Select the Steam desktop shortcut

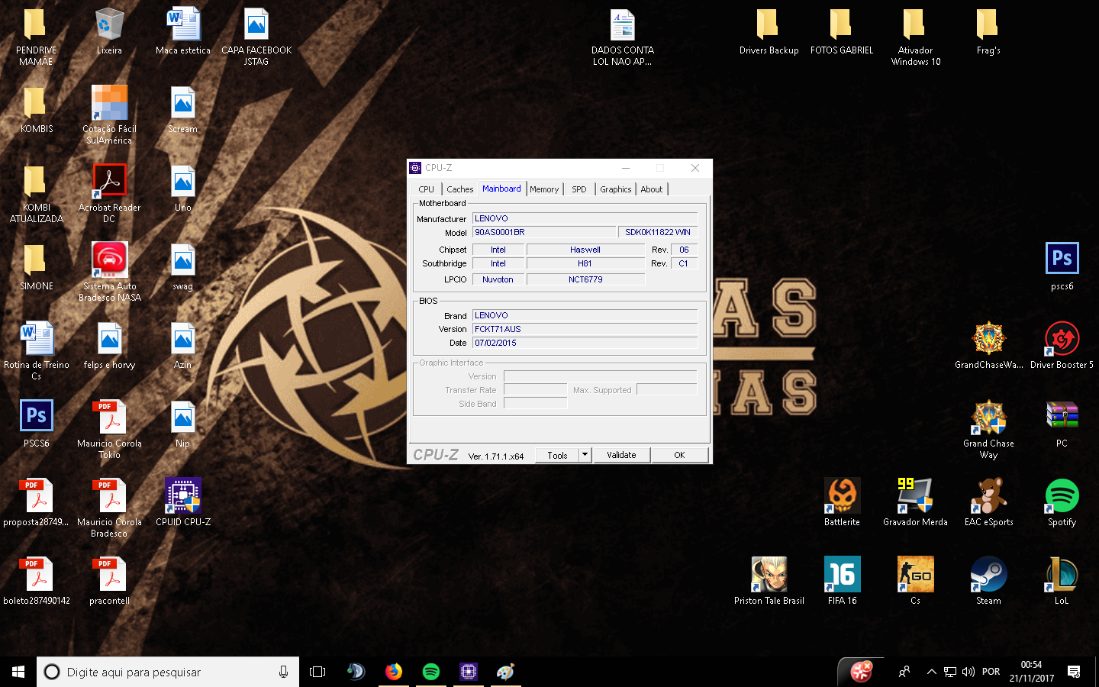pyautogui.click(x=988, y=582)
